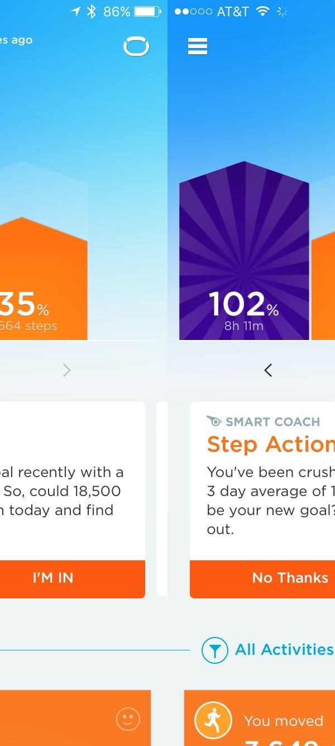Tap the location arrow status icon
Screen dimensions: 335x746
[x=76, y=12]
